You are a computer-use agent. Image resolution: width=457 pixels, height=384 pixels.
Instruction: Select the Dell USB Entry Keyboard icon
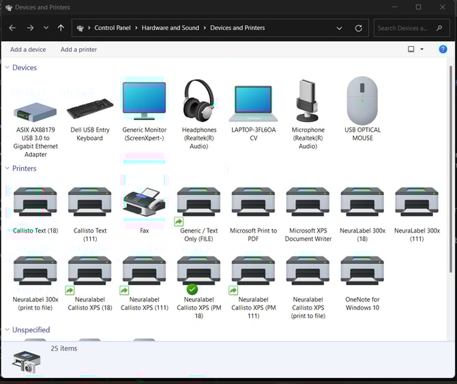tap(90, 109)
